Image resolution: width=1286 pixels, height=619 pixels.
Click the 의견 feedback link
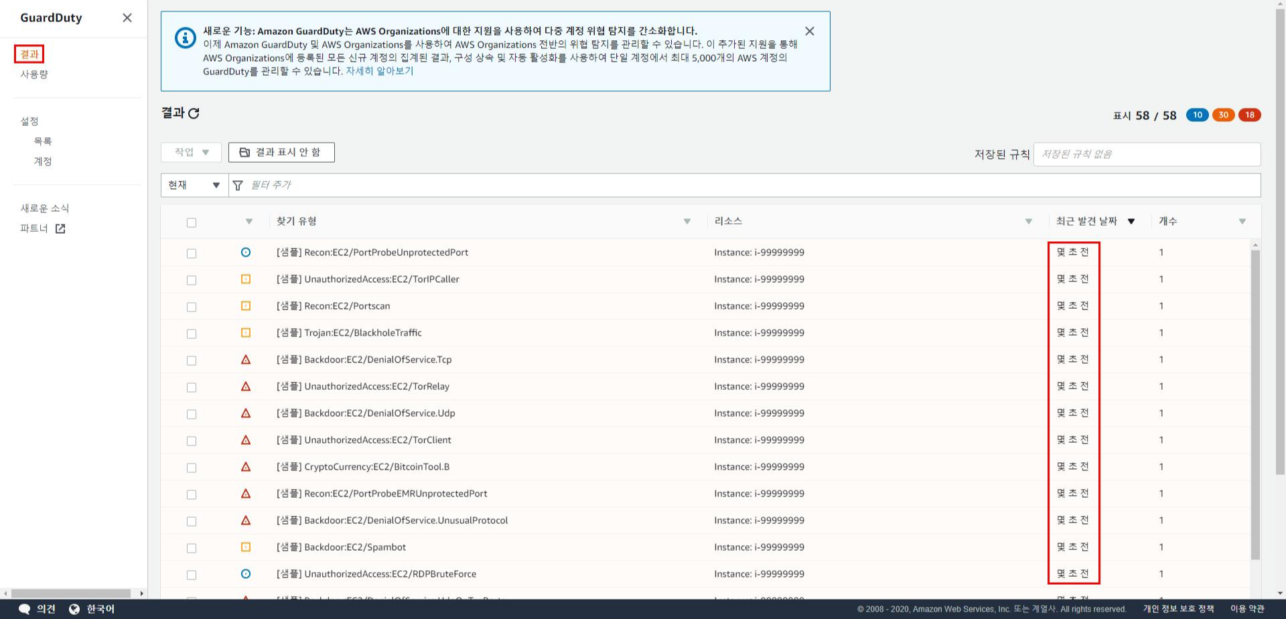pyautogui.click(x=46, y=609)
